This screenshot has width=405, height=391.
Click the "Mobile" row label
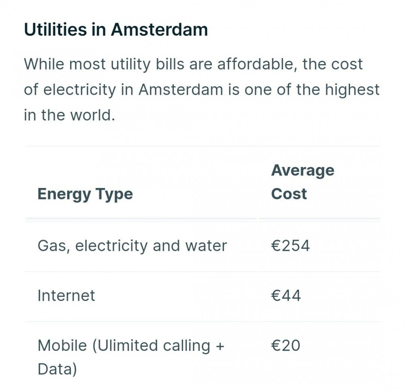tap(62, 346)
